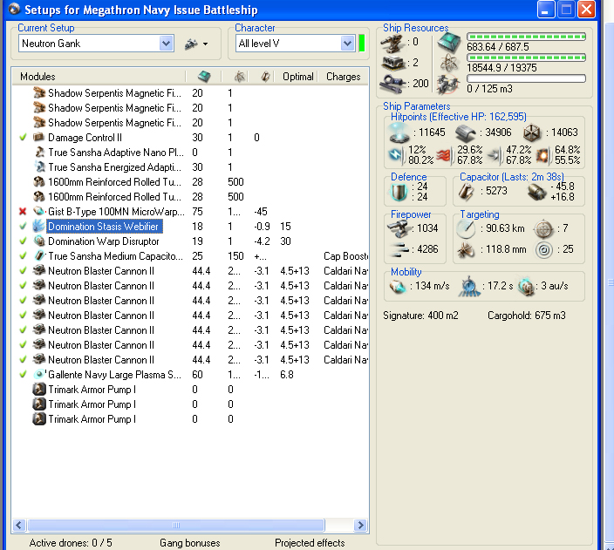Click the Signature: 400 m2 text
Image resolution: width=614 pixels, height=550 pixels.
point(420,316)
